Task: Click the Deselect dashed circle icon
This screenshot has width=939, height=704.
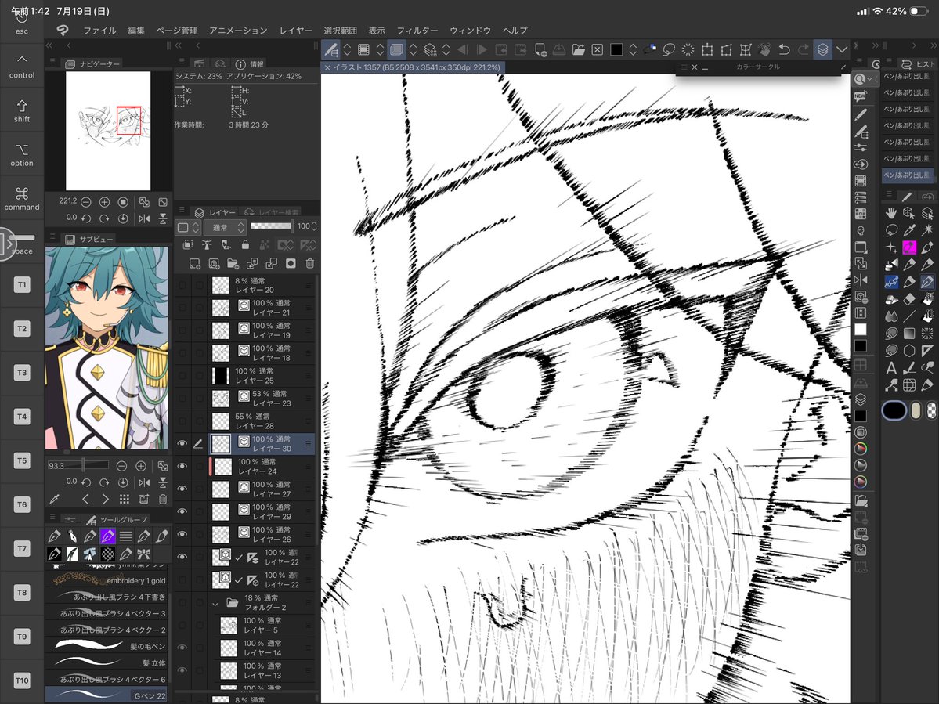Action: (x=688, y=49)
